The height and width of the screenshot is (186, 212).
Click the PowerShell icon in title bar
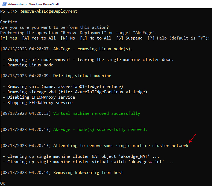[x=5, y=4]
